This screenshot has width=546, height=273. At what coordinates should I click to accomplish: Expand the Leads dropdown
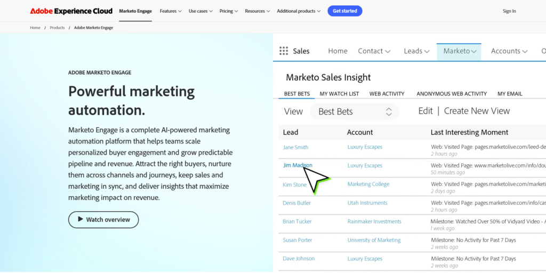417,51
